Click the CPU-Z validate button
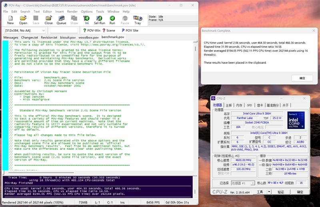 tap(281, 192)
